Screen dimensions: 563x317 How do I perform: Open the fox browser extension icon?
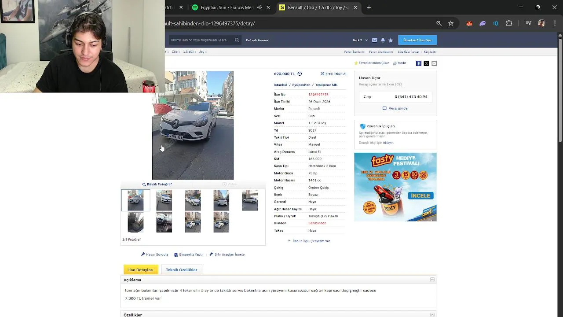tap(469, 23)
